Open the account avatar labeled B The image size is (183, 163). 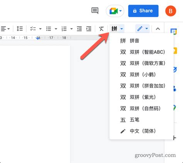(x=171, y=11)
